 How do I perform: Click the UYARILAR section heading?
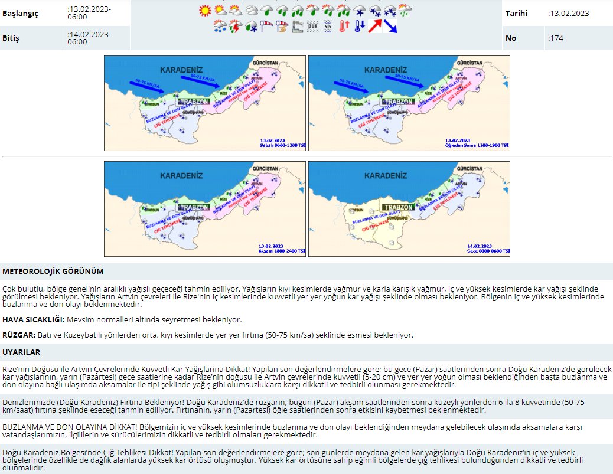[x=21, y=352]
